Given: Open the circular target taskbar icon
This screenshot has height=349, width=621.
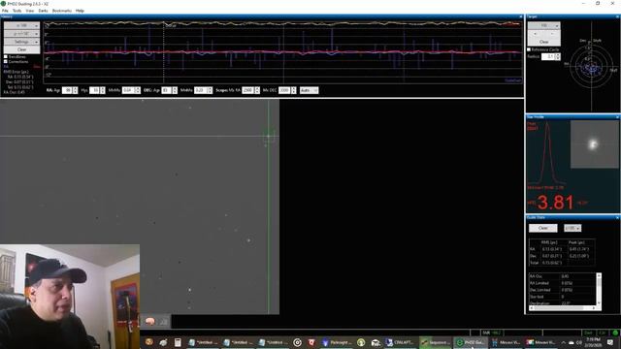Looking at the screenshot, I should [297, 342].
